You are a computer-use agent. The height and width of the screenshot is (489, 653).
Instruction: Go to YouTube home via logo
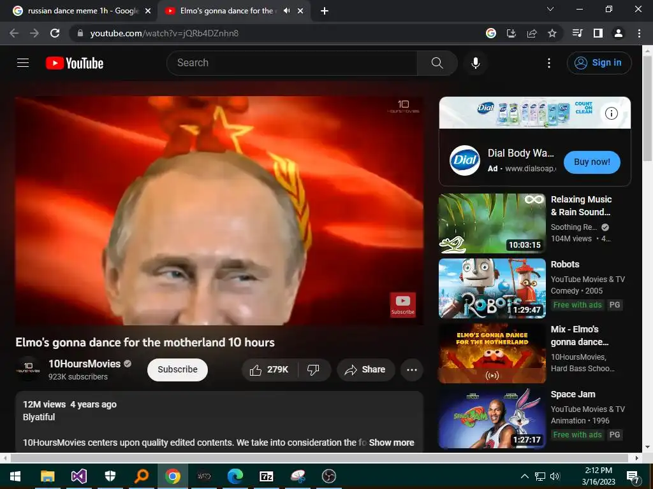tap(75, 63)
